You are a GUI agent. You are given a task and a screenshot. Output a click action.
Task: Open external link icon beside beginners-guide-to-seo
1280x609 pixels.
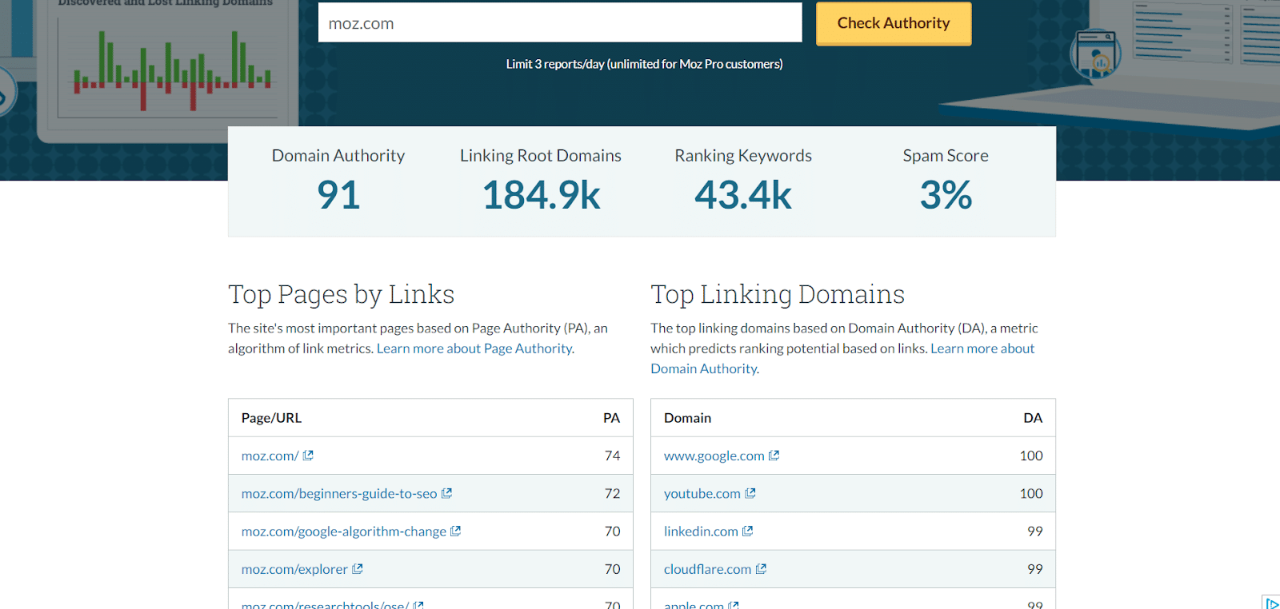tap(446, 493)
